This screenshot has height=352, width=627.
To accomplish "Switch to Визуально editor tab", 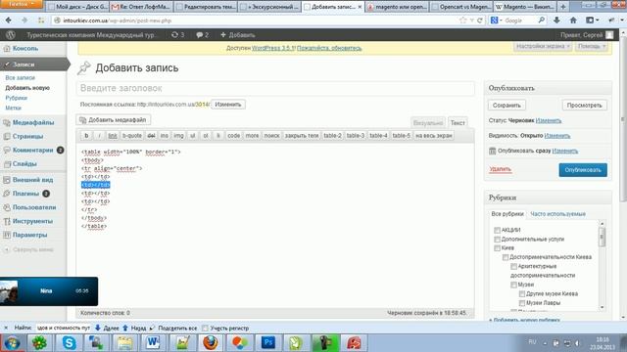I will click(x=428, y=123).
